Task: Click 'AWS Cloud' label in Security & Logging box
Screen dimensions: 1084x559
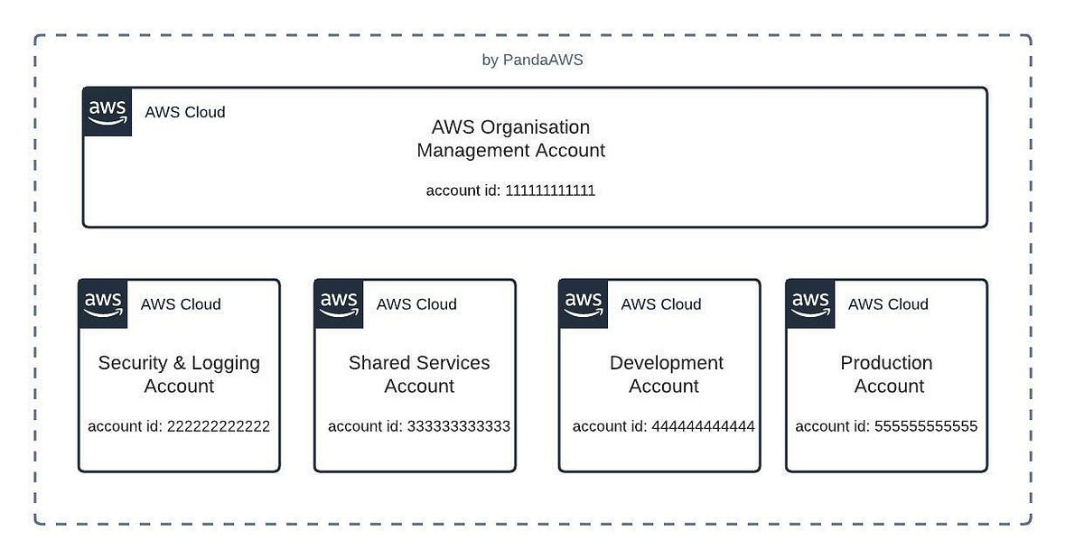Action: click(181, 304)
